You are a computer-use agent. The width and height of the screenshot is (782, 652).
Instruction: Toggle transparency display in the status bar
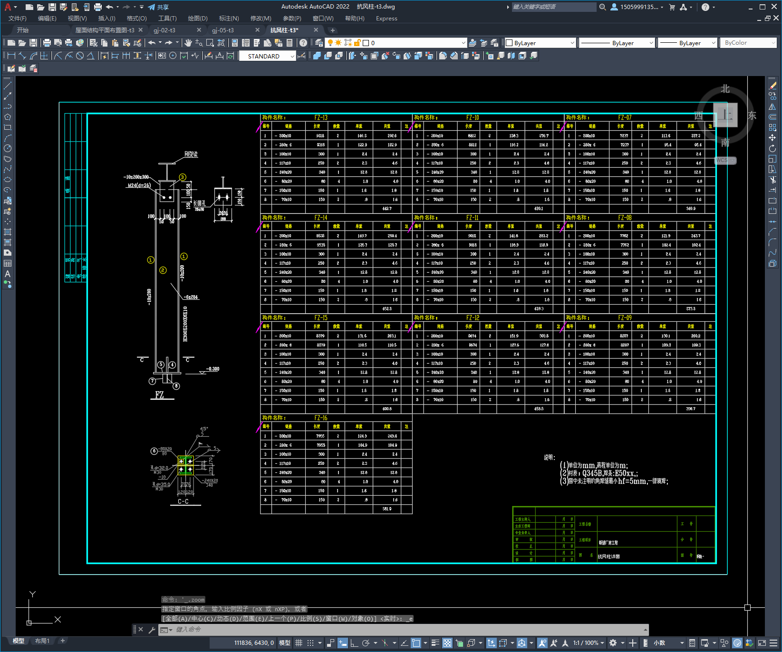[x=447, y=643]
